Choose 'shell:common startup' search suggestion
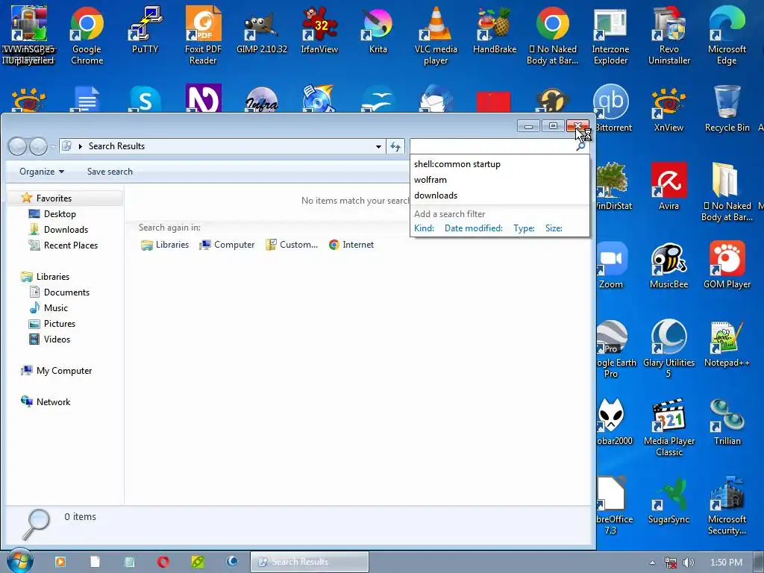 click(499, 164)
